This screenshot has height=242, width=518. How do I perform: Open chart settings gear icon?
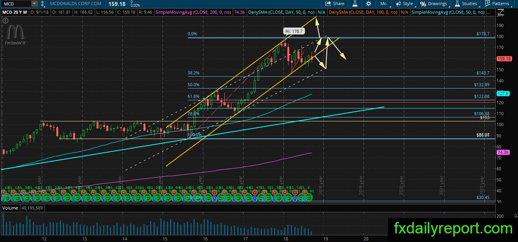(x=369, y=4)
